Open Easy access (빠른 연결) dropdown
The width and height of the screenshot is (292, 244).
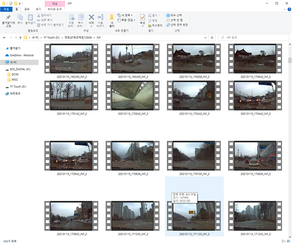point(126,20)
